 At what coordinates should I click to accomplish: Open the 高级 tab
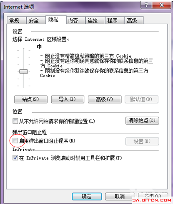(x=134, y=21)
